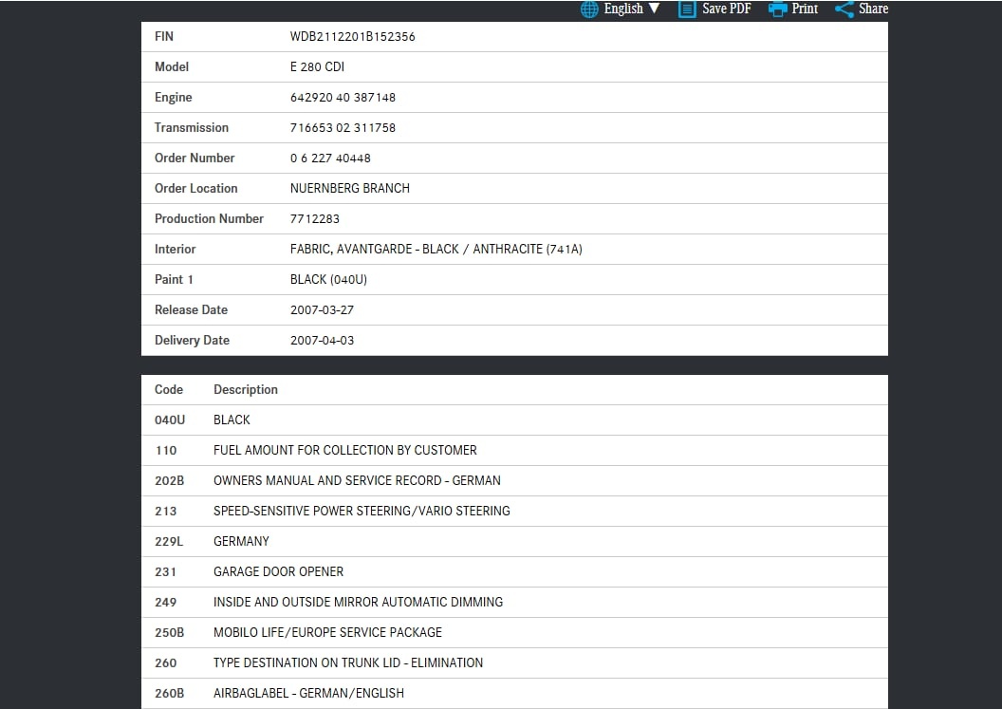This screenshot has width=1002, height=709.
Task: Select INSIDE AND OUTSIDE MIRROR AUTOMATIC DIMMING
Action: [x=358, y=603]
